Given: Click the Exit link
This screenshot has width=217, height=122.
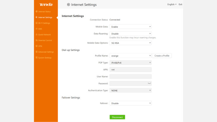Looking at the screenshot, I should 180,4.
